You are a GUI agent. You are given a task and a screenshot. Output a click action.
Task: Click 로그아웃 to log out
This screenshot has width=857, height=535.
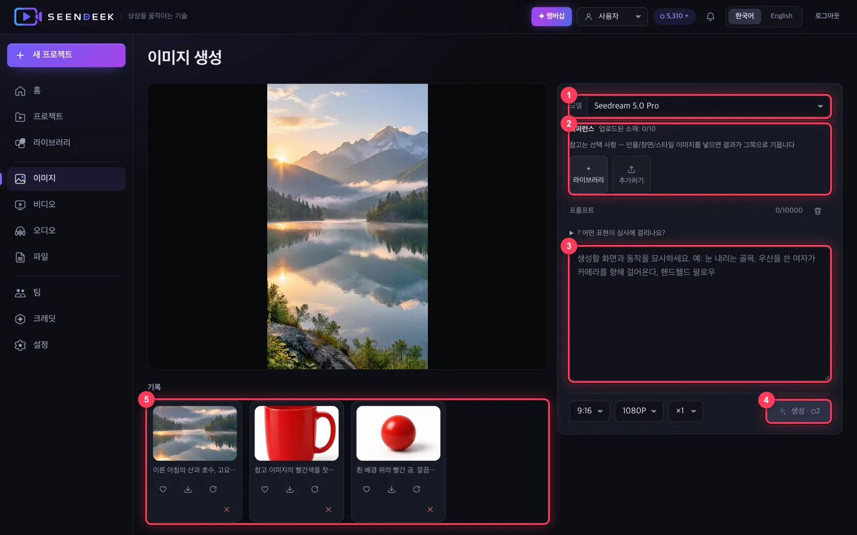pos(827,16)
